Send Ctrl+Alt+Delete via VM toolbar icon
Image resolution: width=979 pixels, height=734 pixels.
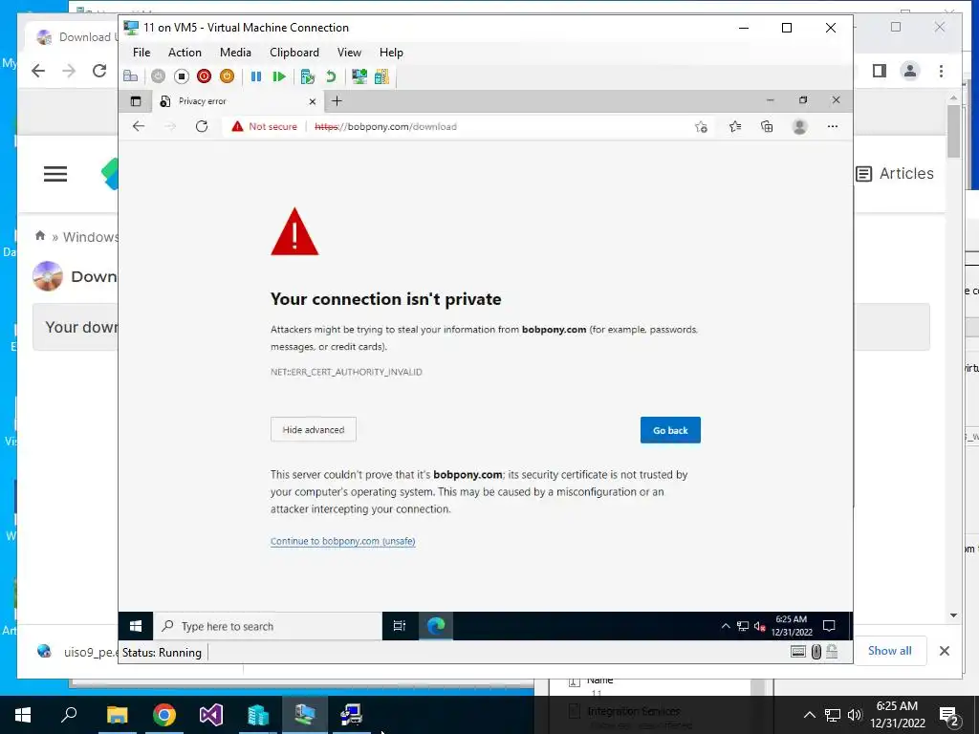pyautogui.click(x=130, y=76)
